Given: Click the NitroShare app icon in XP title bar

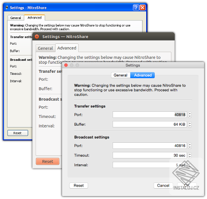Looking at the screenshot, I should point(7,7).
